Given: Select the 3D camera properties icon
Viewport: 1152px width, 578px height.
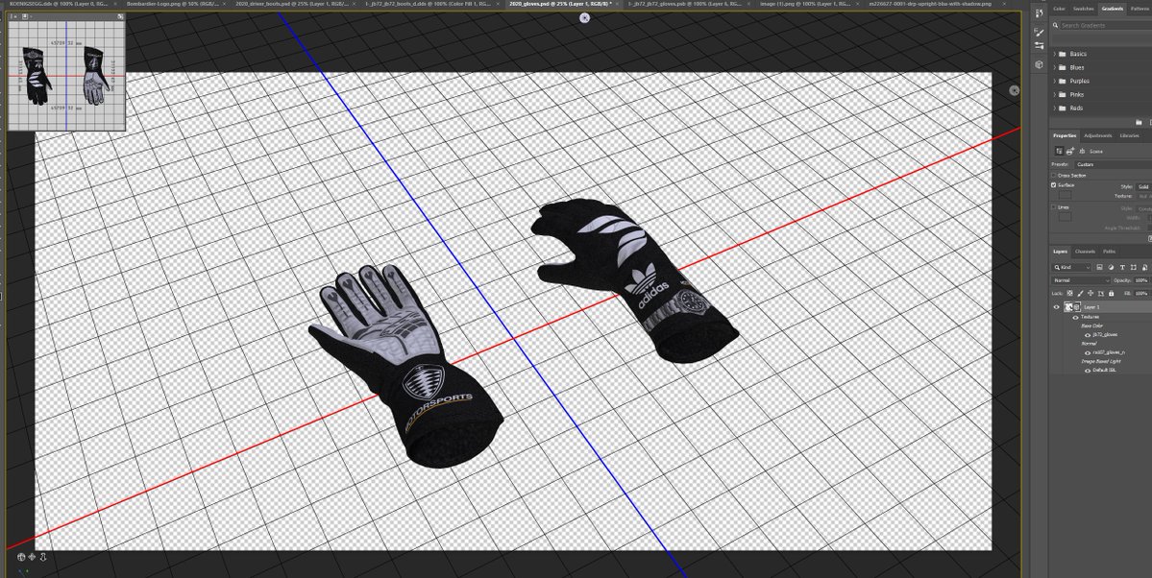Looking at the screenshot, I should tap(1081, 151).
